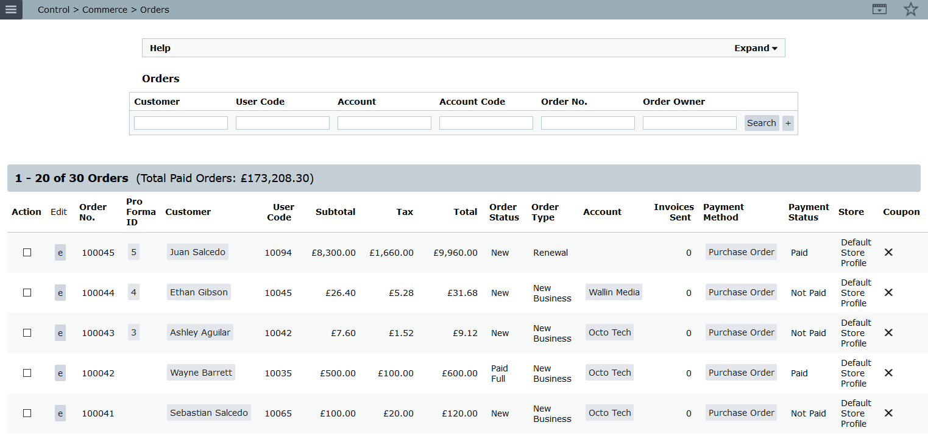Click coupon X icon for order 100043
This screenshot has width=928, height=439.
point(888,332)
